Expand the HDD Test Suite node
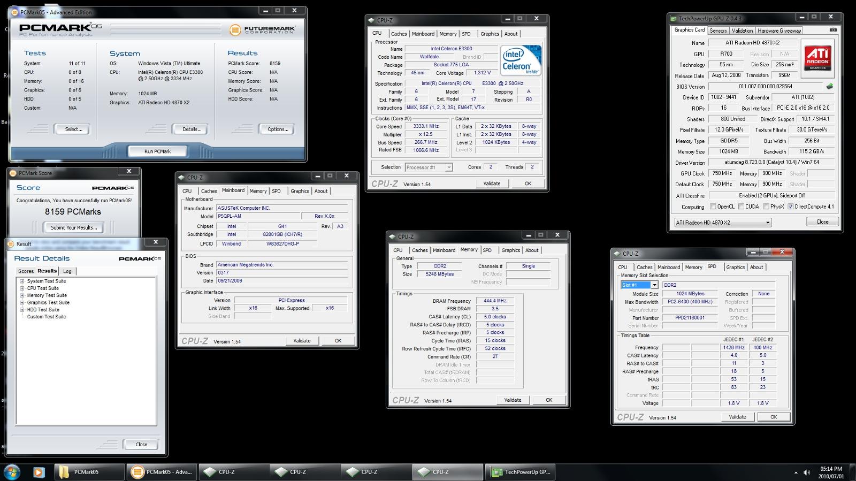Viewport: 856px width, 481px height. 22,310
